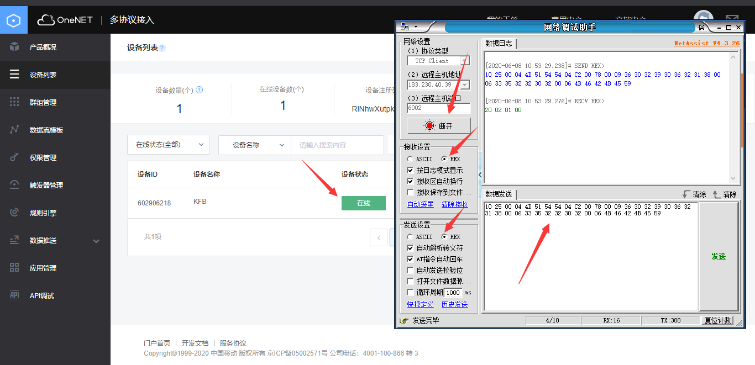Screen dimensions: 755x365
Task: Click the 4/10 progress indicator
Action: click(553, 320)
